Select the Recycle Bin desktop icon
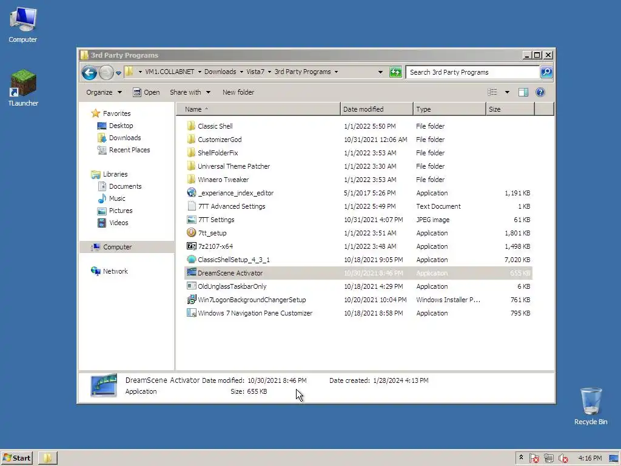621x466 pixels. point(591,406)
